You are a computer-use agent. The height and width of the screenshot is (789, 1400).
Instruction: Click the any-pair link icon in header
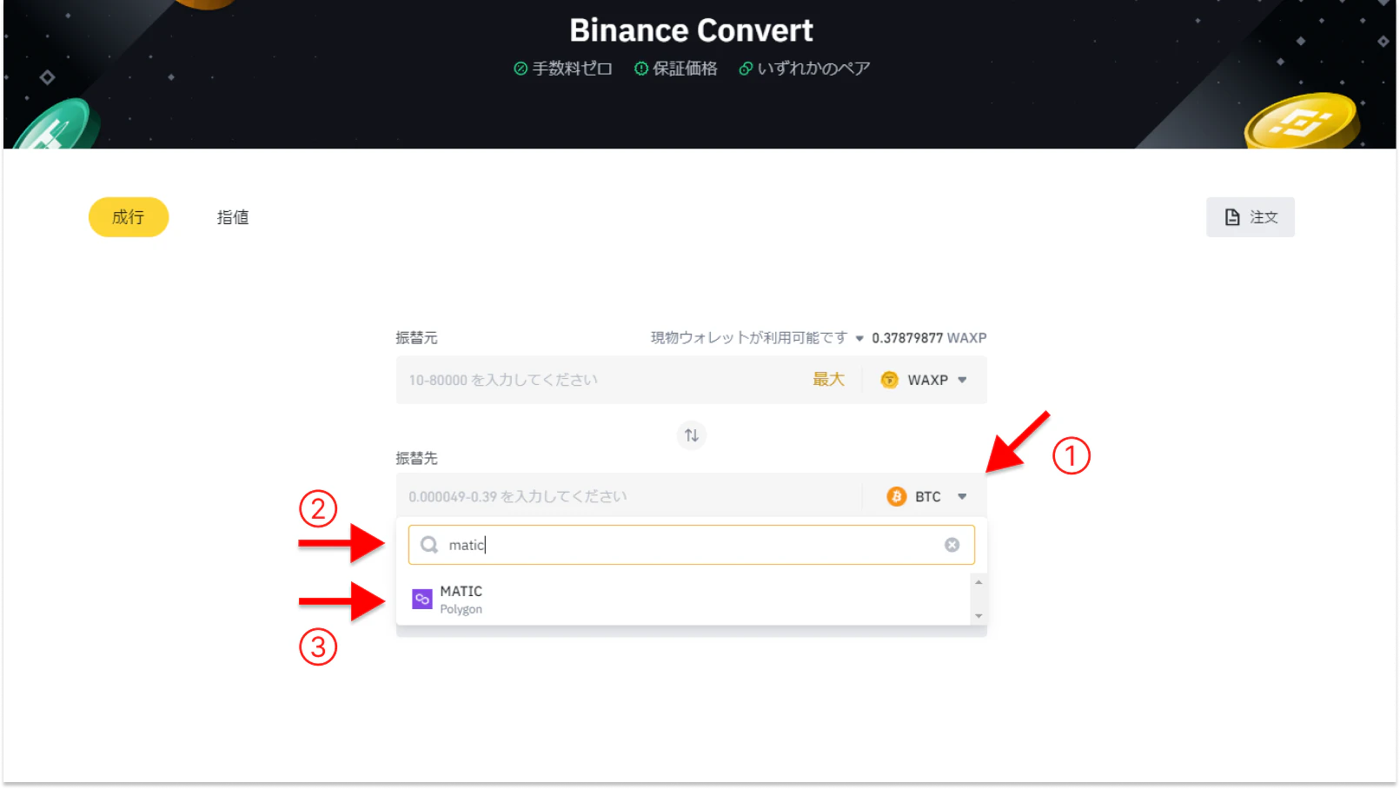coord(746,69)
